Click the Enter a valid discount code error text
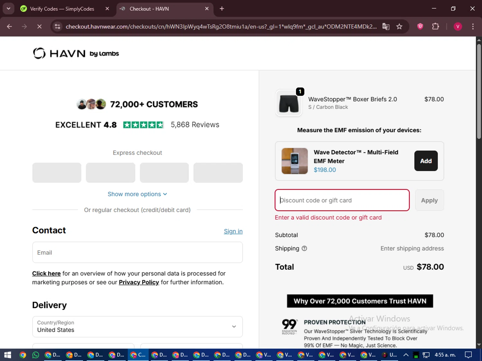Screen dimensions: 482x361 pos(328,218)
